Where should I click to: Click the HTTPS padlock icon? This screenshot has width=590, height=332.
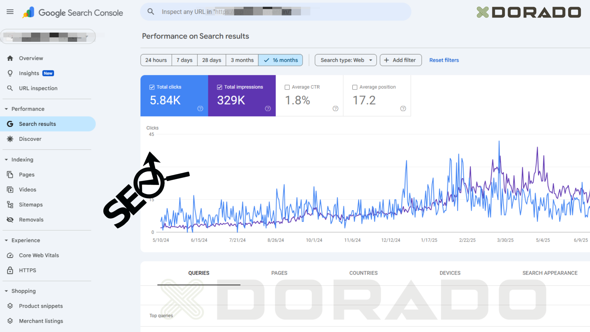pos(10,271)
